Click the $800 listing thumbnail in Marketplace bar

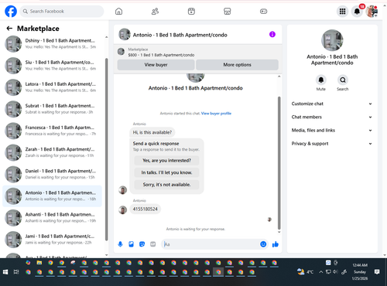(121, 52)
